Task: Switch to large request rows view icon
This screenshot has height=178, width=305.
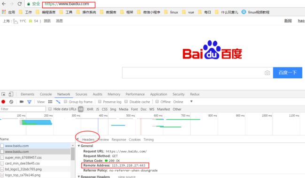Action: click(50, 102)
